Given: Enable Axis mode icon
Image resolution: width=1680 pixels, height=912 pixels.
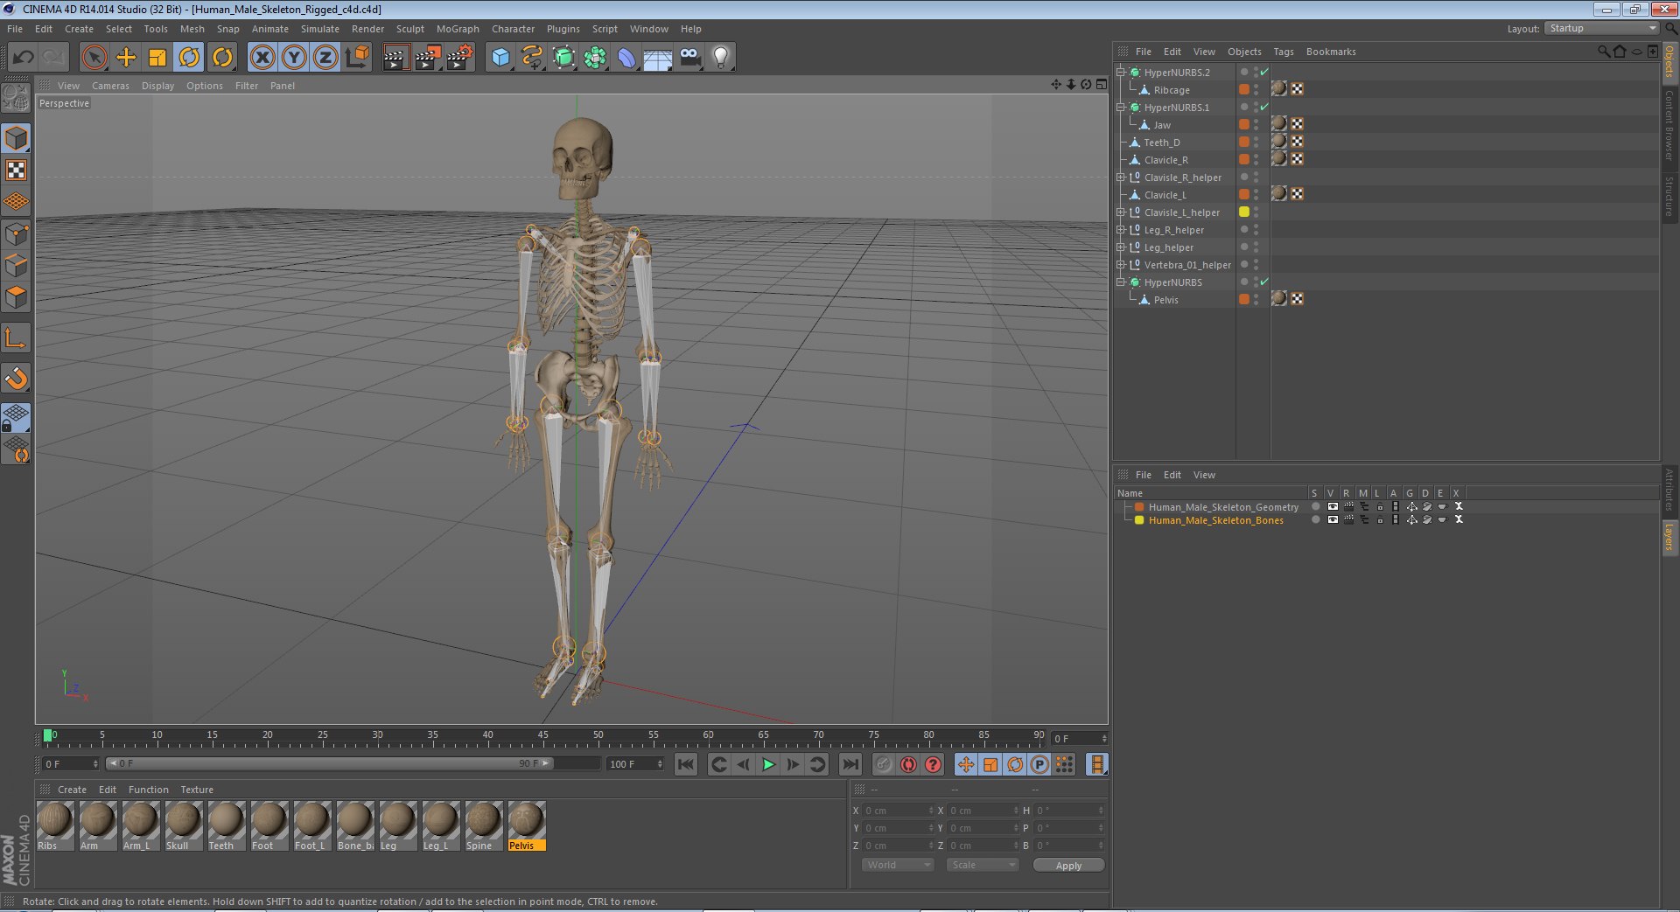Looking at the screenshot, I should point(16,338).
